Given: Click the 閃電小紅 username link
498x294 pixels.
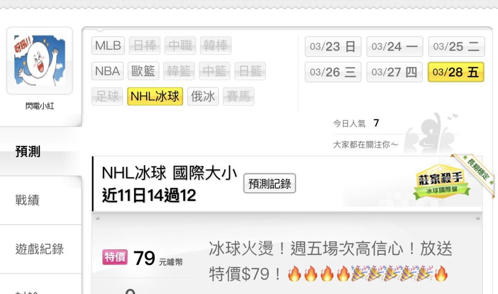Looking at the screenshot, I should 40,106.
